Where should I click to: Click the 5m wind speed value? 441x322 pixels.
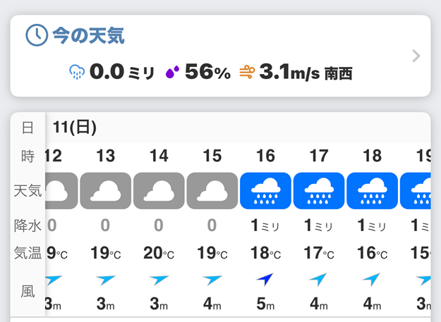pyautogui.click(x=265, y=304)
